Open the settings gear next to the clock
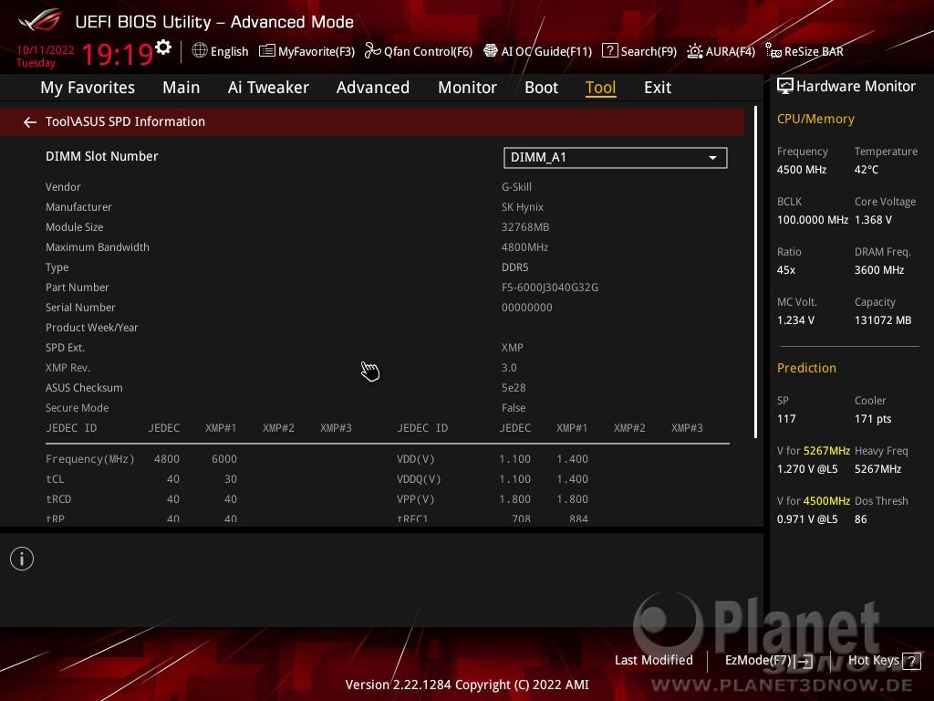This screenshot has height=701, width=934. [163, 47]
